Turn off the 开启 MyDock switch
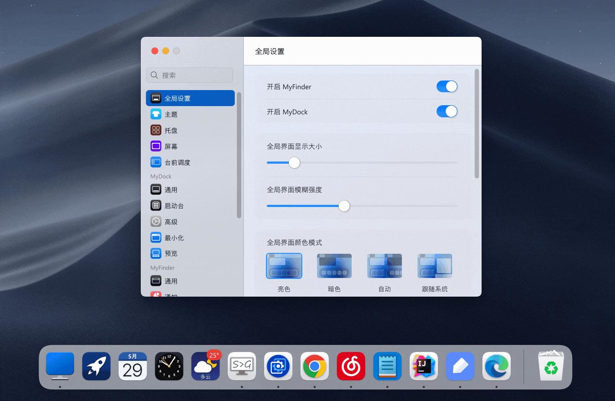This screenshot has width=615, height=401. (447, 111)
